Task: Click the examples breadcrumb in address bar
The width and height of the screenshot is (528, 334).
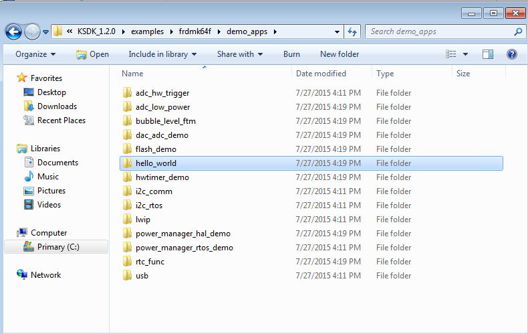Action: (145, 31)
